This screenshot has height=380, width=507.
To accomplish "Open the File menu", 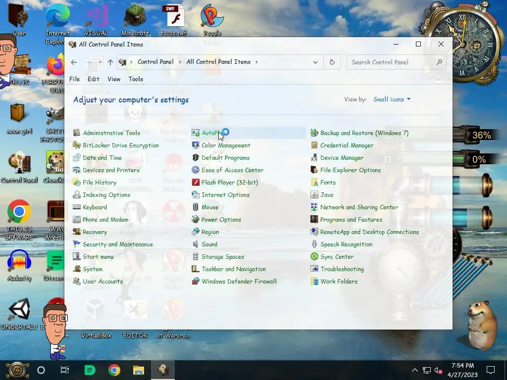I will click(x=74, y=79).
